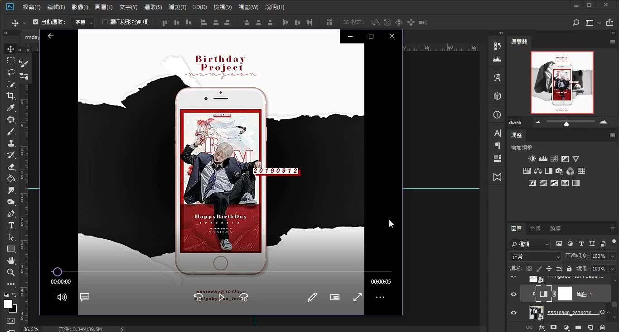This screenshot has width=619, height=332.
Task: Select the Clone Stamp tool
Action: (11, 143)
